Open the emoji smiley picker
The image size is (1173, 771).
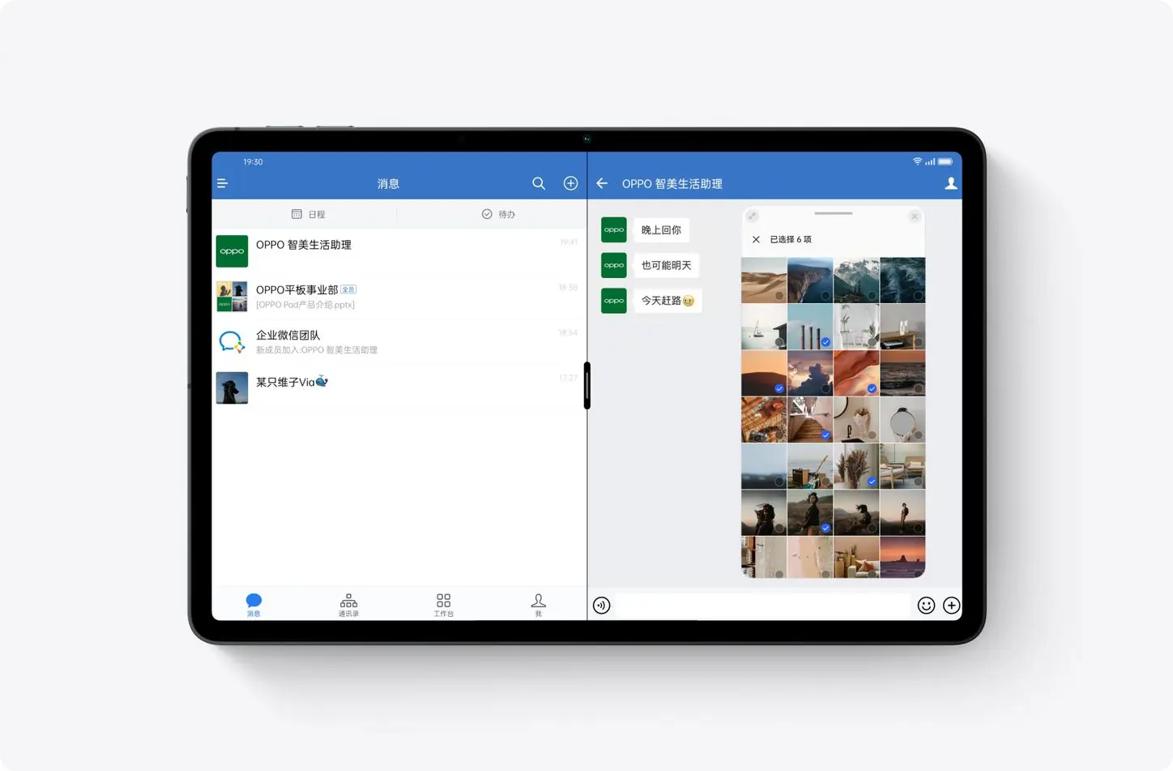pos(926,606)
